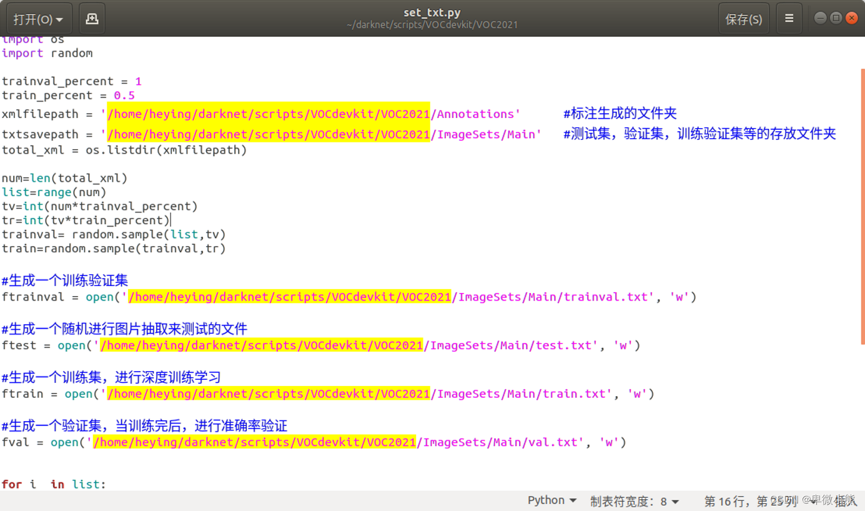The image size is (865, 511).
Task: Close the set_txt.py editor window
Action: (852, 18)
